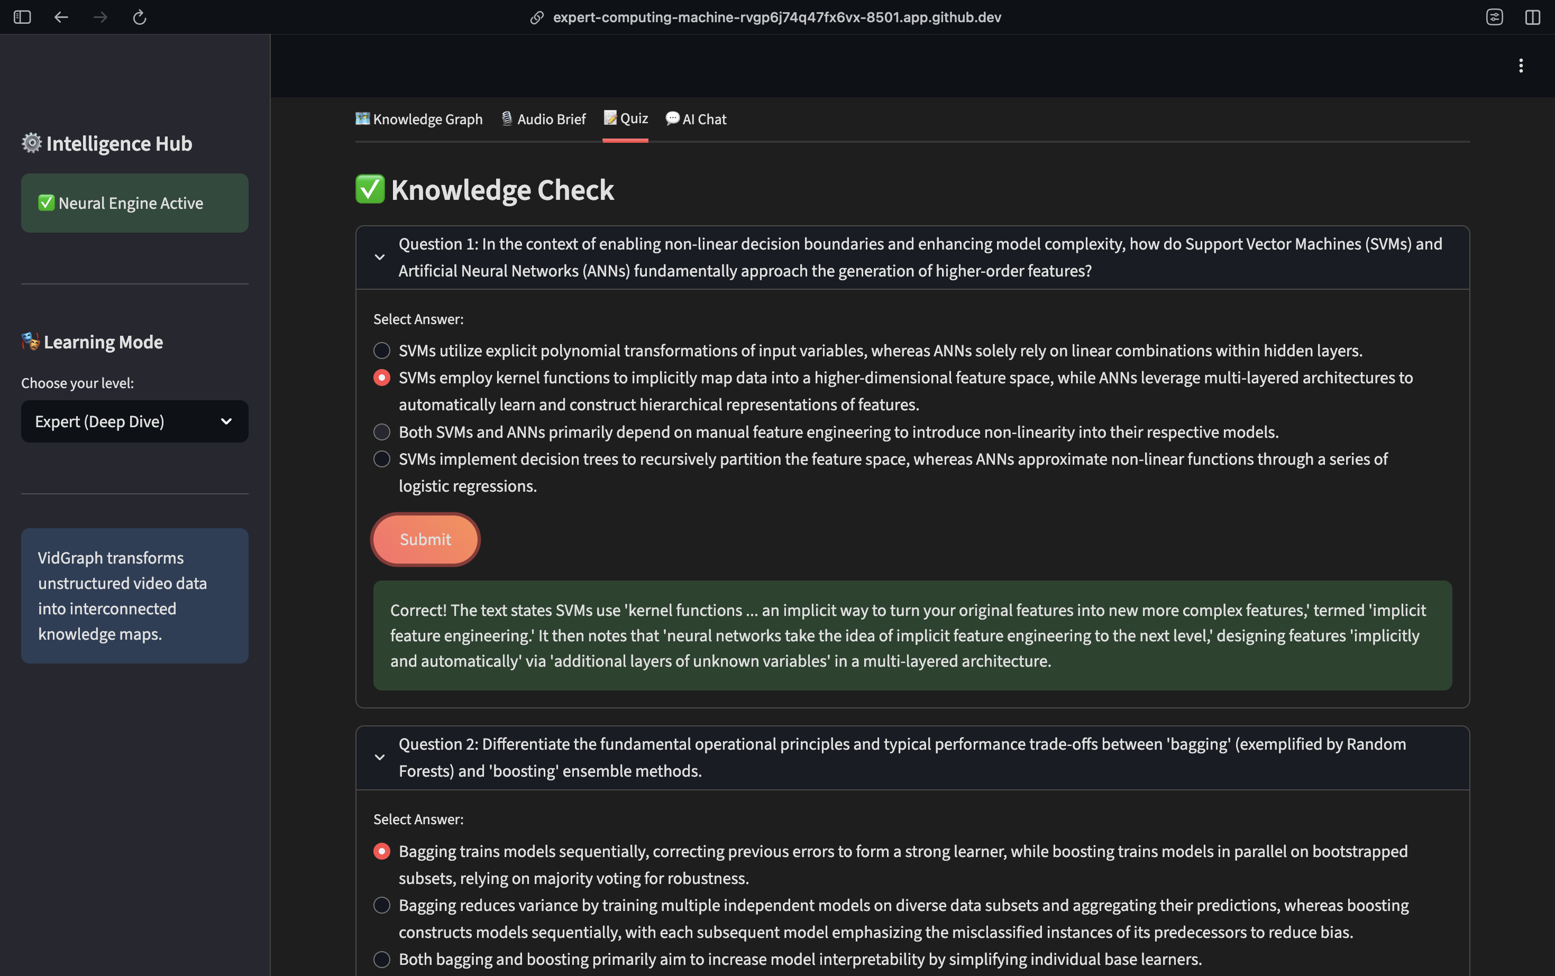Screen dimensions: 1555x976
Task: Select the 'Bagging reduces variance' answer option
Action: pyautogui.click(x=382, y=905)
